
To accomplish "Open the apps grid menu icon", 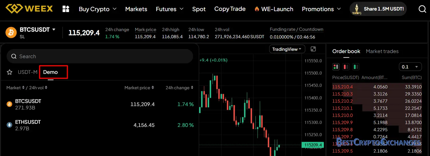I will (66, 9).
